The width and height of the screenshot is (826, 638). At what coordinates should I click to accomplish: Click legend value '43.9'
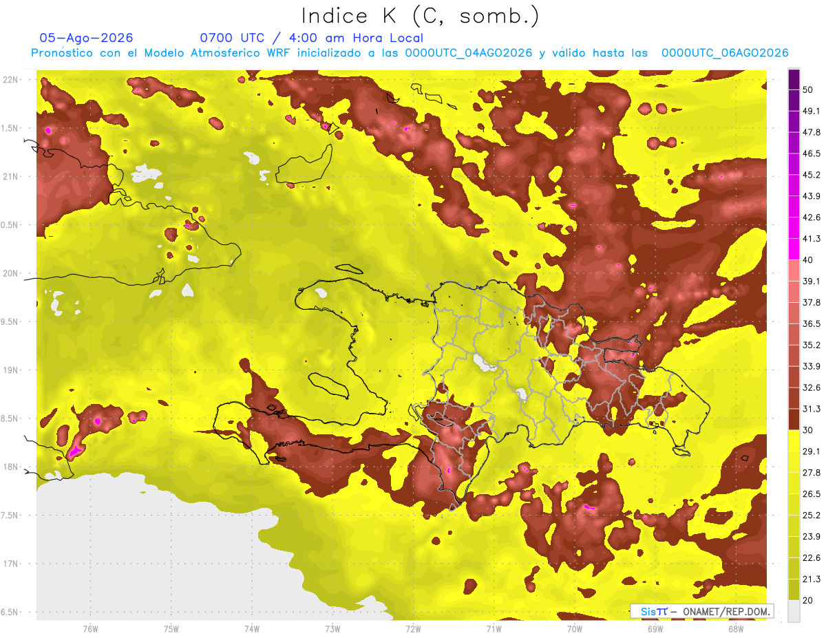pyautogui.click(x=811, y=196)
